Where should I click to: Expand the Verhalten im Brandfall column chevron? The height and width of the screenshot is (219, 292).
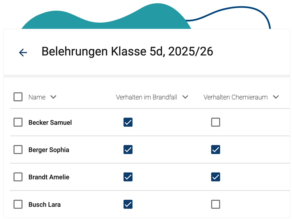(185, 97)
